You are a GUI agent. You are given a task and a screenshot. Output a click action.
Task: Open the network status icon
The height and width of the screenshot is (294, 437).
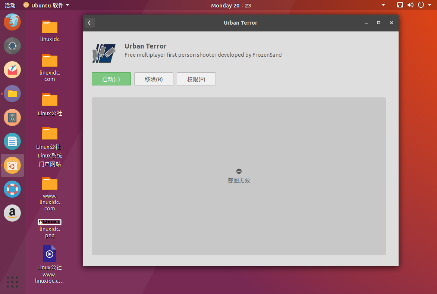coord(400,5)
